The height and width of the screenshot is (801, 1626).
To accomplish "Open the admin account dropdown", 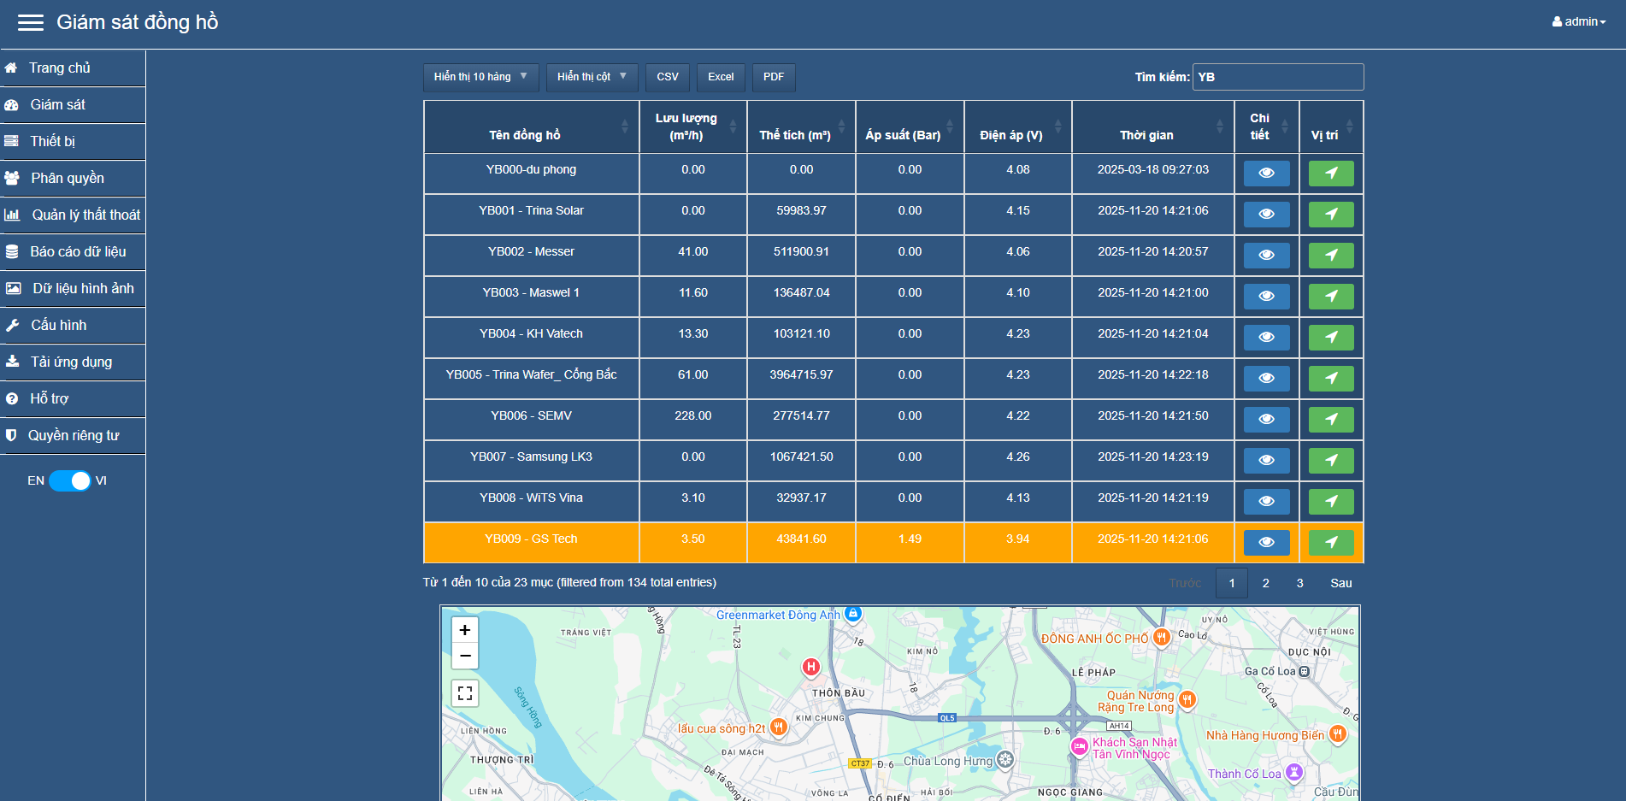I will coord(1579,21).
